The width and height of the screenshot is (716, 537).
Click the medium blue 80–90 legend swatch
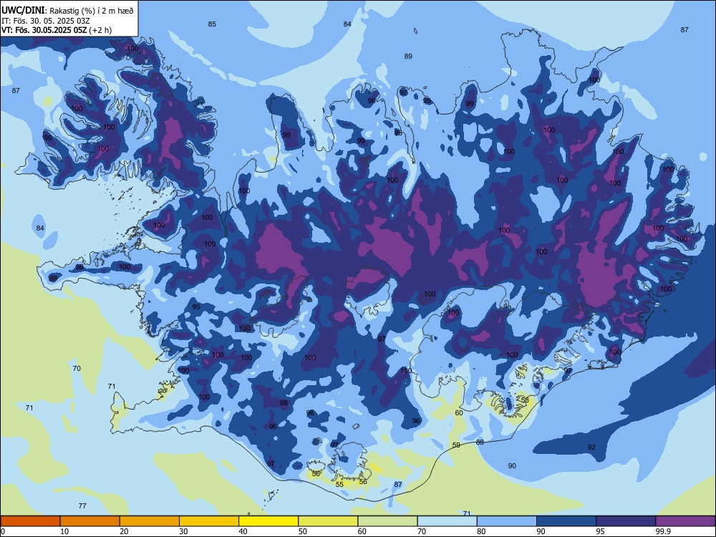tap(507, 521)
